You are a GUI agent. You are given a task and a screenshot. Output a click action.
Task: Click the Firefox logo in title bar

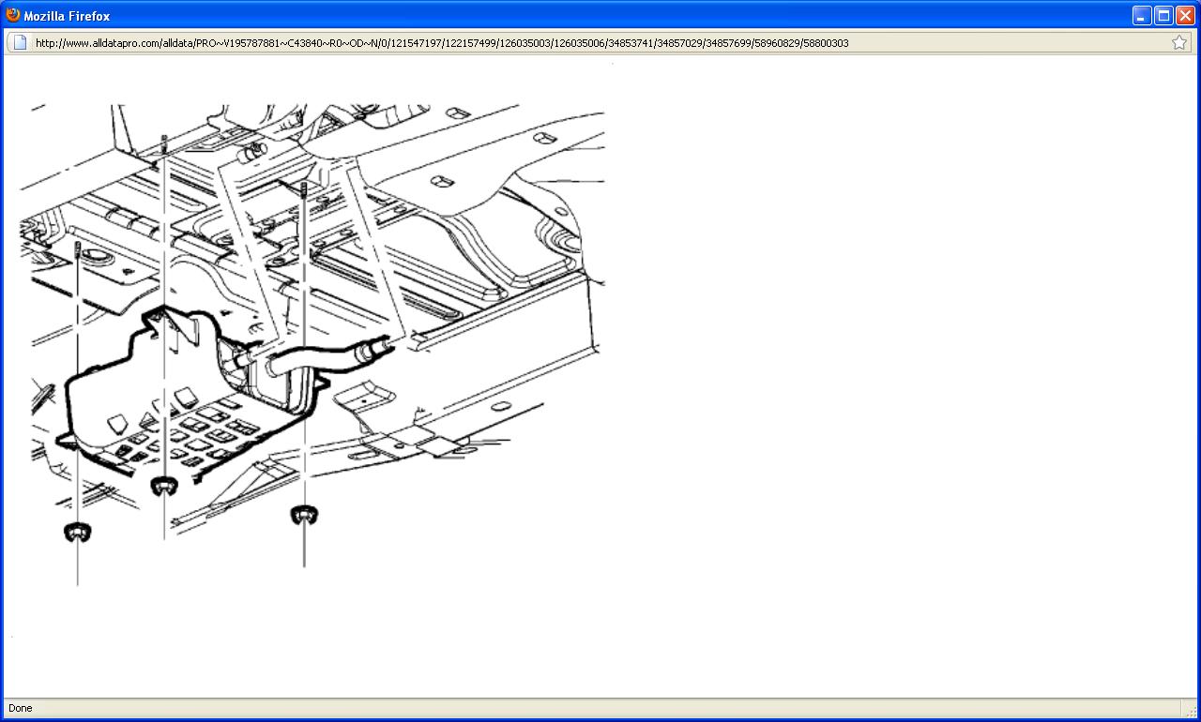(13, 15)
